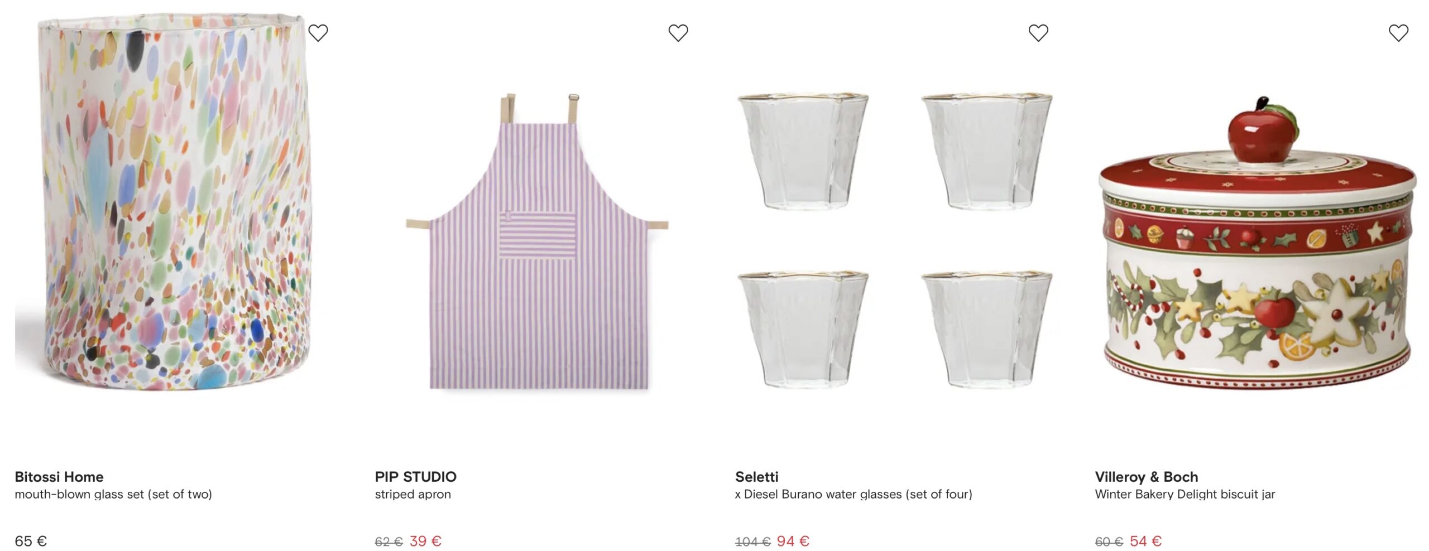
Task: Select the striped apron product title
Action: coord(413,494)
